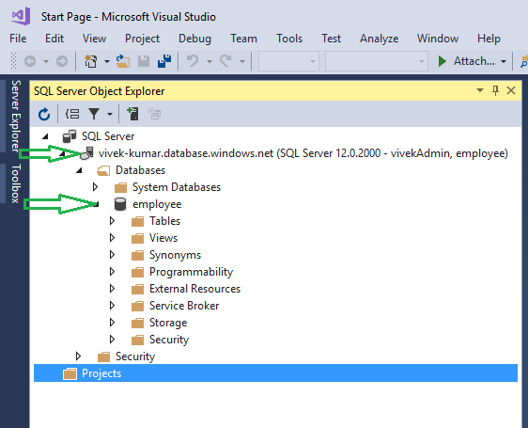
Task: Click the Add SQL Server icon
Action: [x=132, y=114]
